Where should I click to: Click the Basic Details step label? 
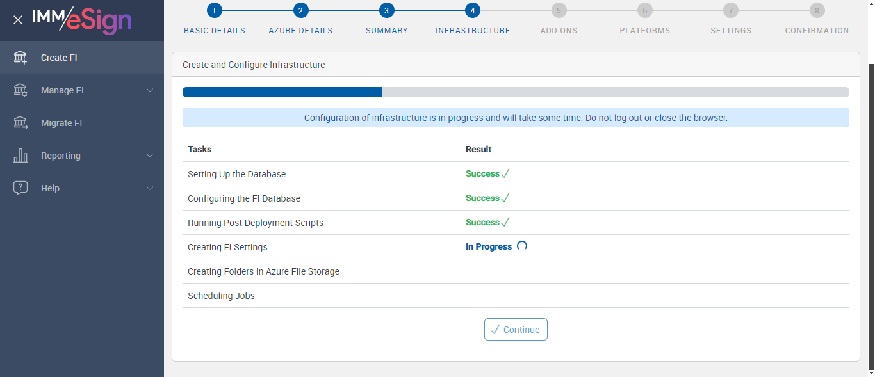tap(215, 31)
